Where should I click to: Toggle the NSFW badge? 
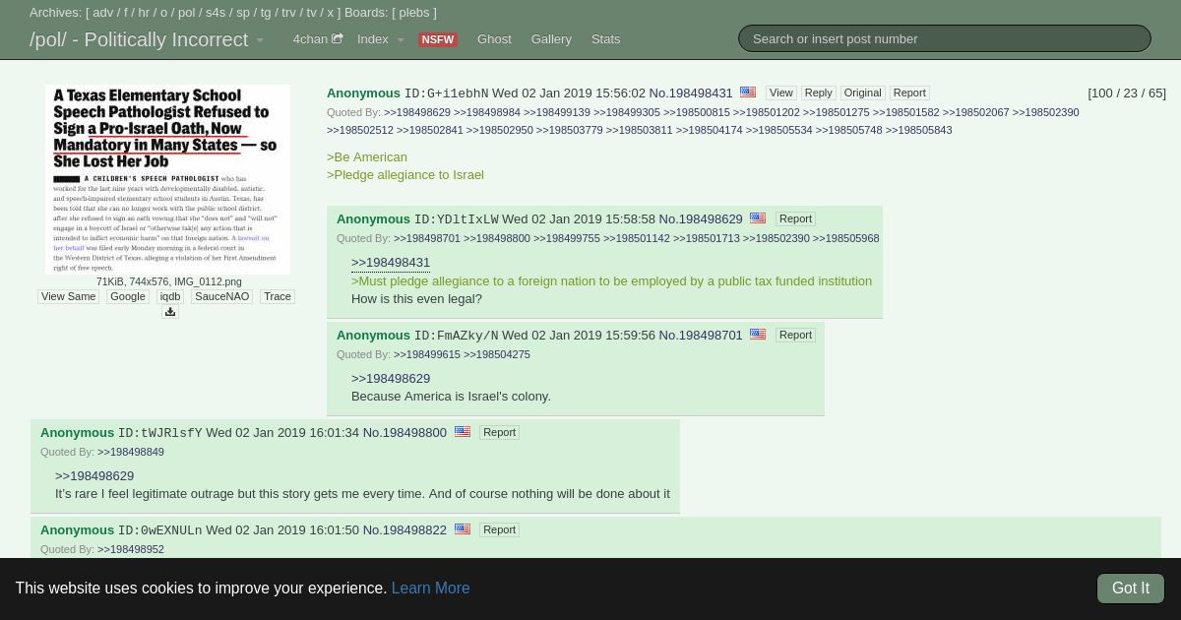click(437, 39)
